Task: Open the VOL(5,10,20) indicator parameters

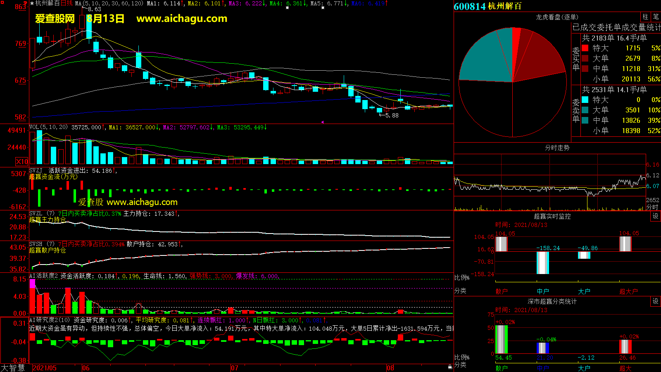Action: [48, 127]
